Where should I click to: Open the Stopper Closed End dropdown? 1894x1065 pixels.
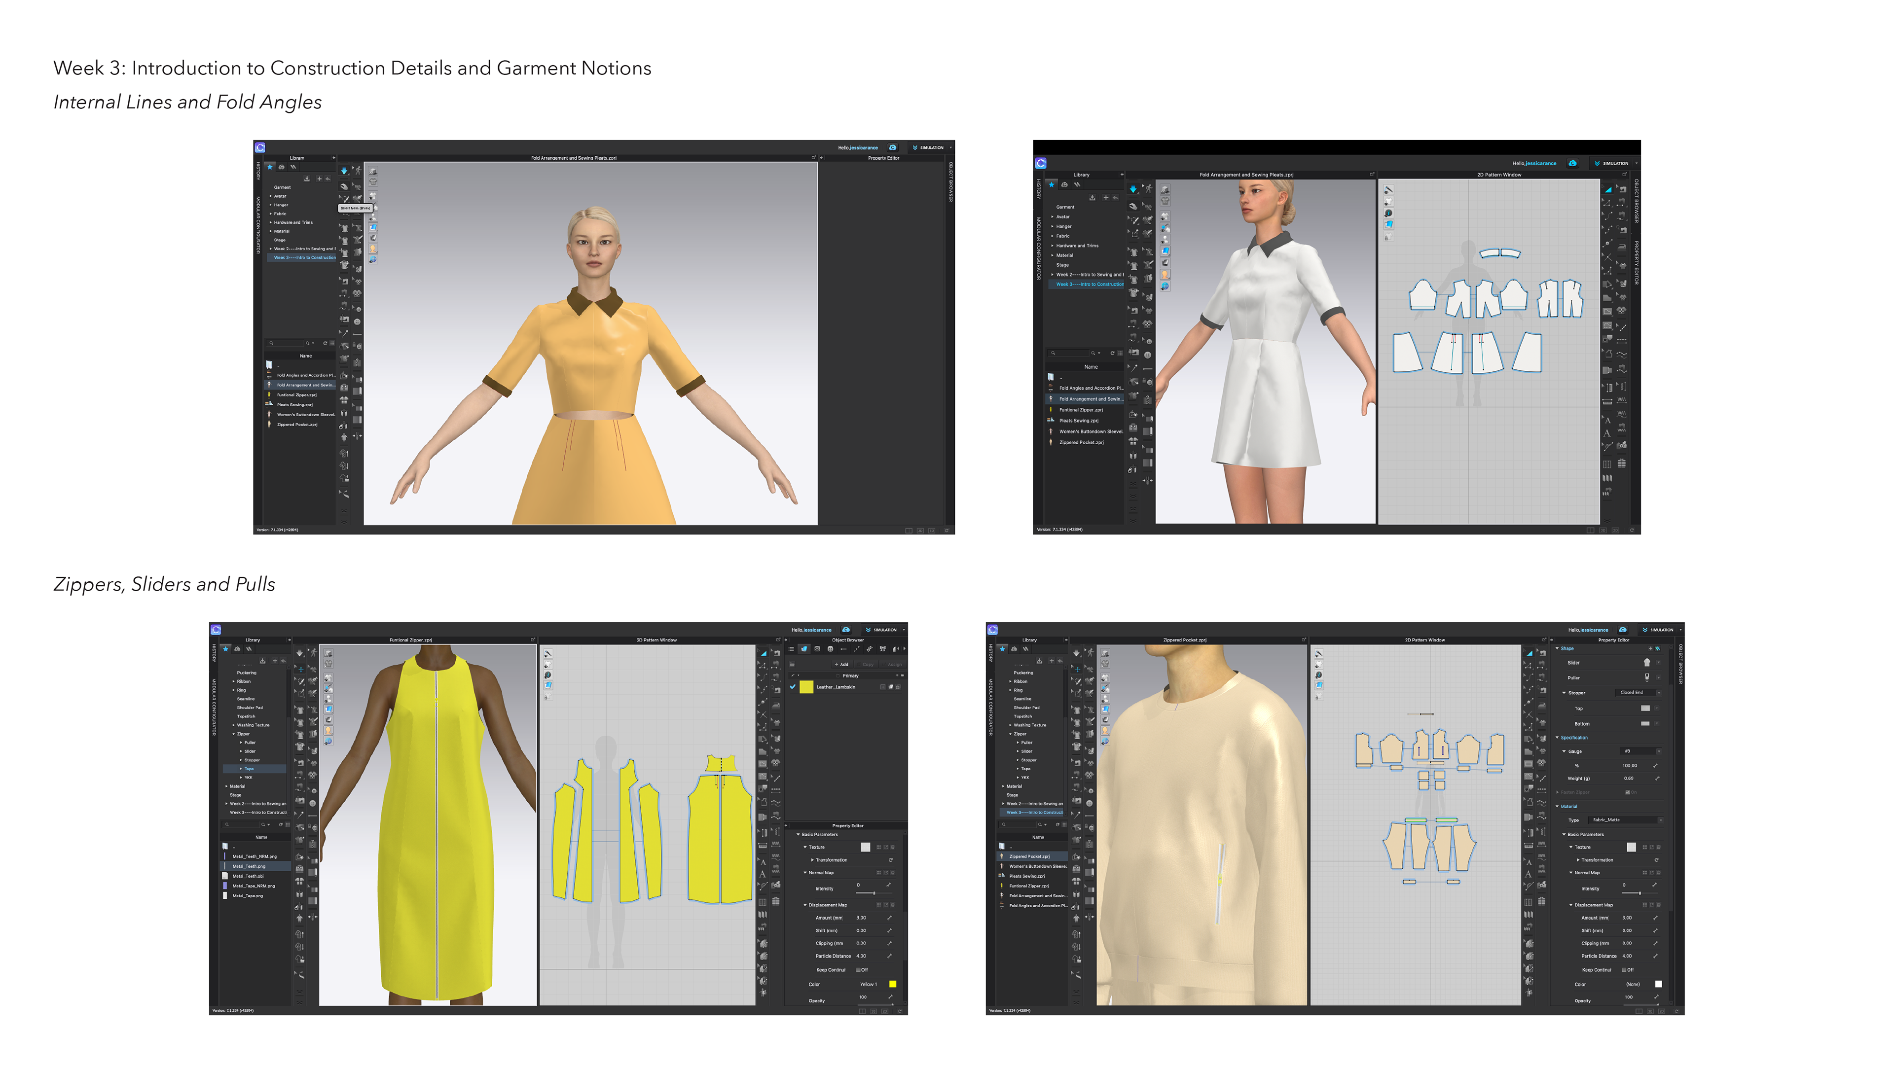click(x=1639, y=693)
